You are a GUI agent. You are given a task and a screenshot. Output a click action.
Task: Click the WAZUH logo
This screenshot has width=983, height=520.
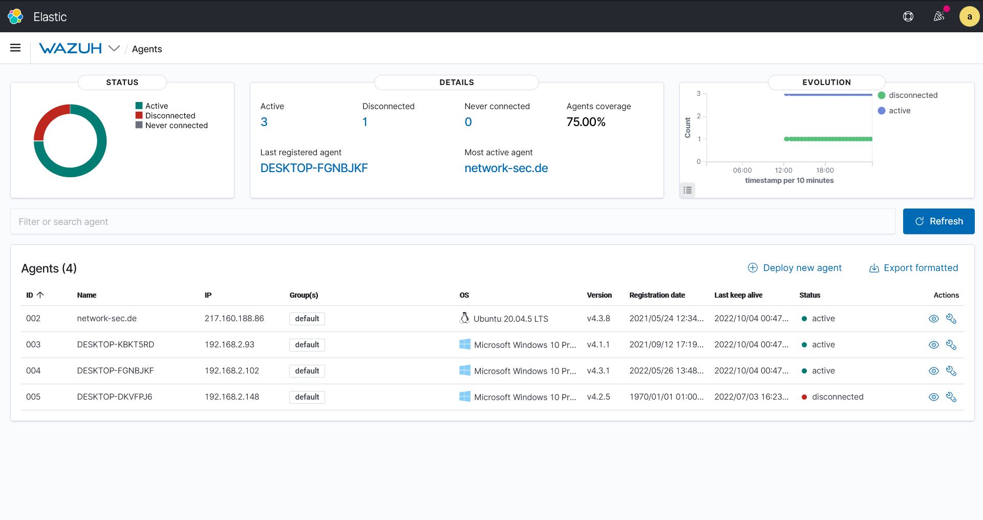pos(71,48)
